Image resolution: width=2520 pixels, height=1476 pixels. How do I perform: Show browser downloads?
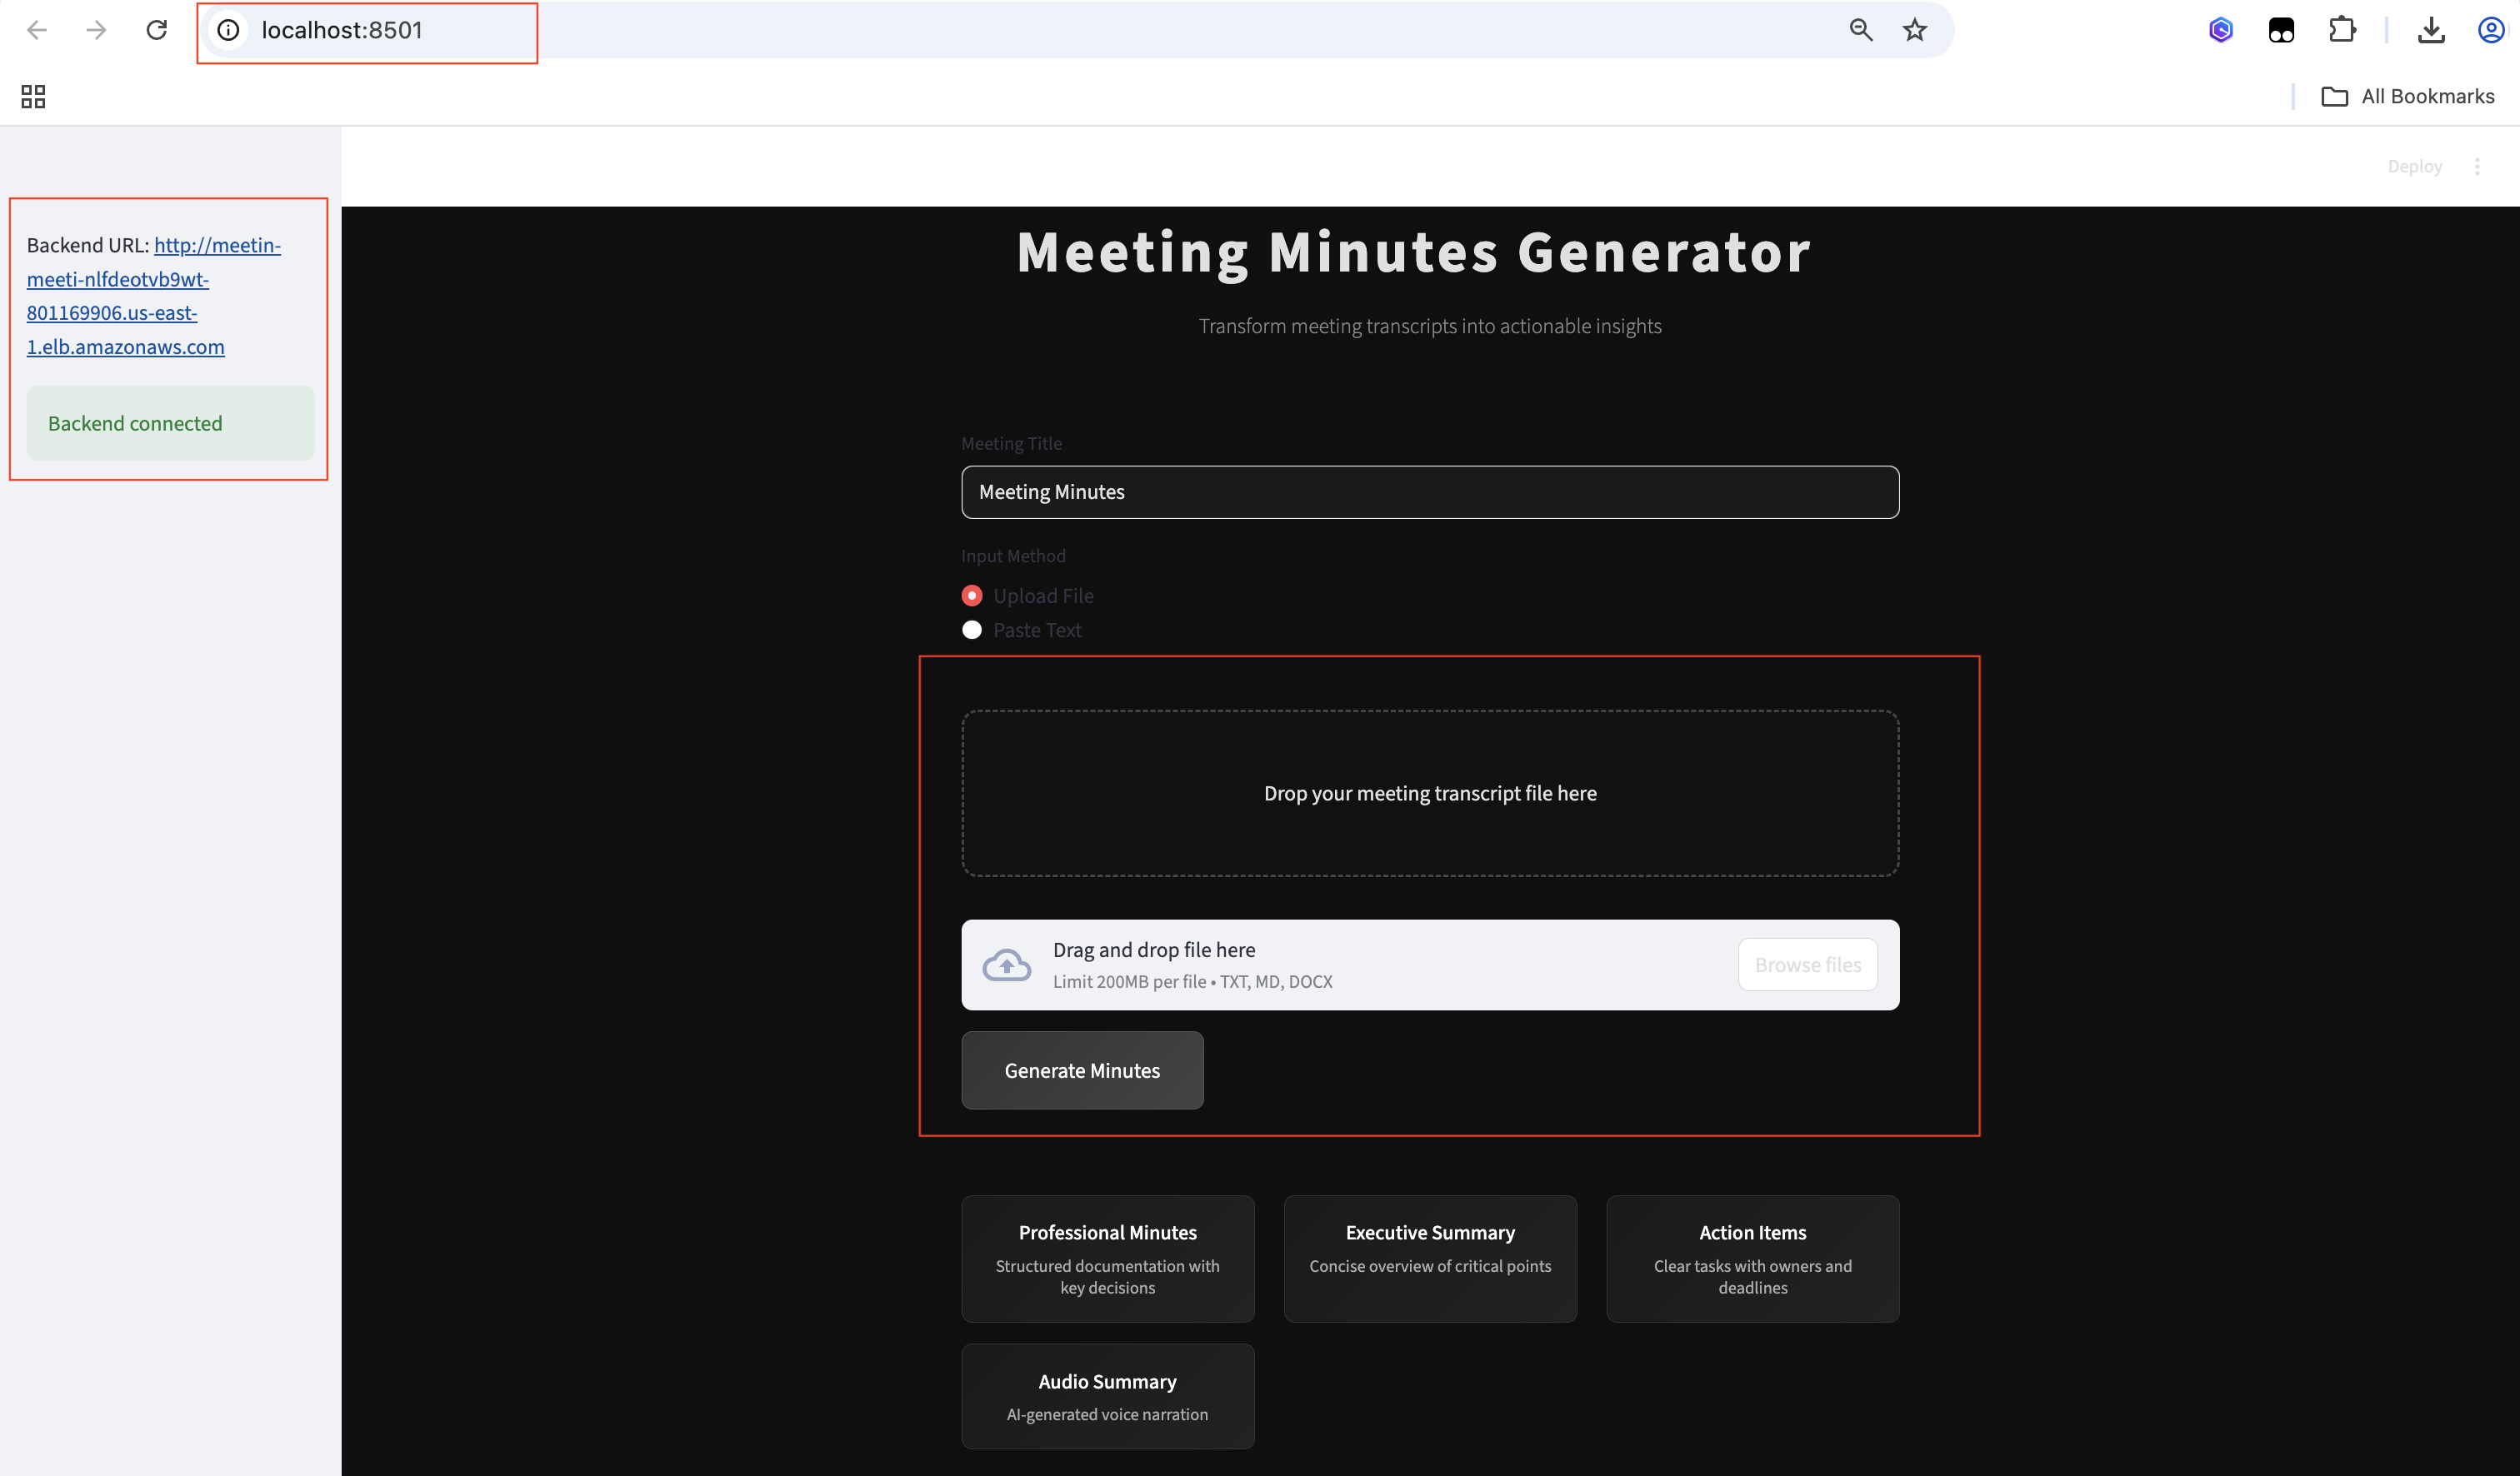(2431, 30)
